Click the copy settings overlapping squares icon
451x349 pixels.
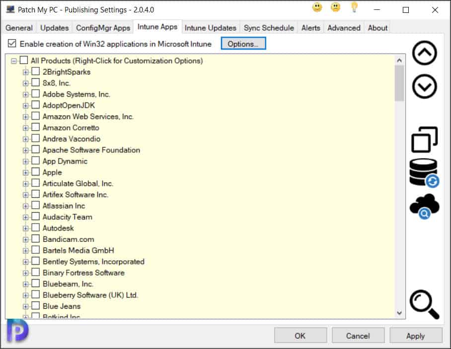(424, 139)
